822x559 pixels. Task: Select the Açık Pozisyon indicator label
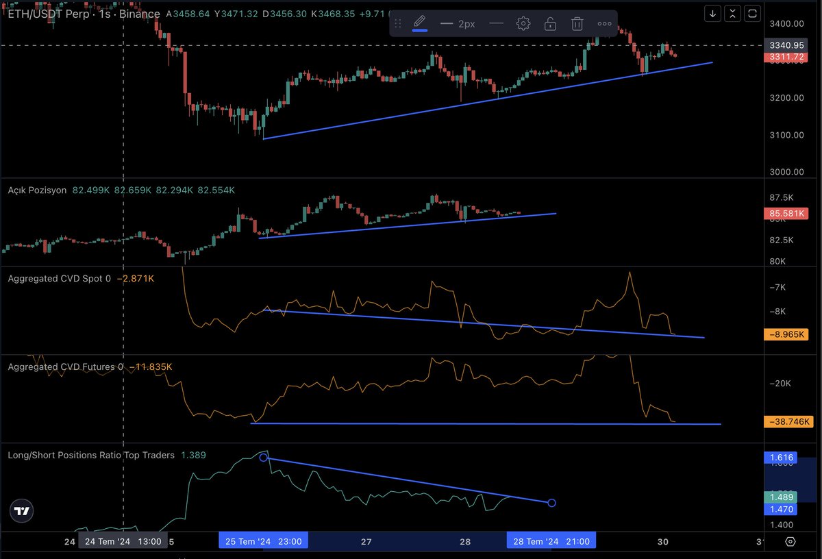click(x=37, y=190)
